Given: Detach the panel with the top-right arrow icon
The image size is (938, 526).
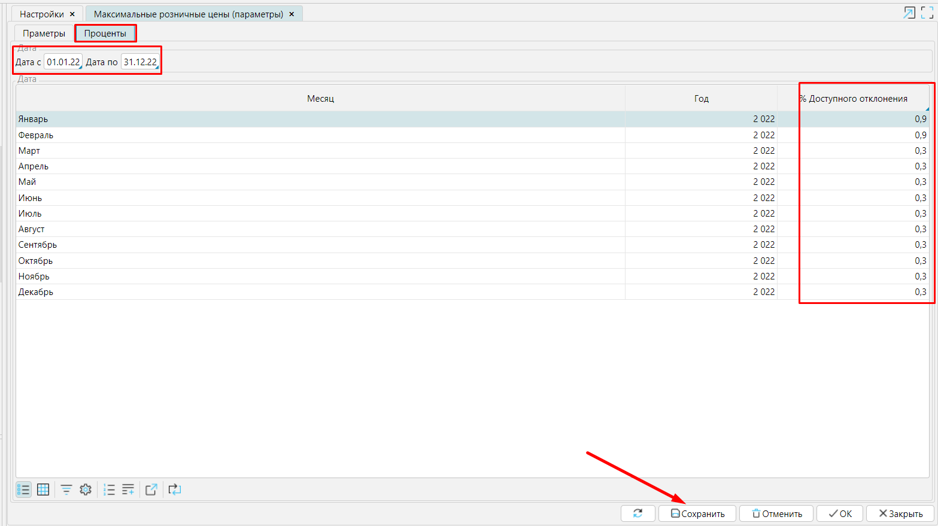Looking at the screenshot, I should (909, 13).
